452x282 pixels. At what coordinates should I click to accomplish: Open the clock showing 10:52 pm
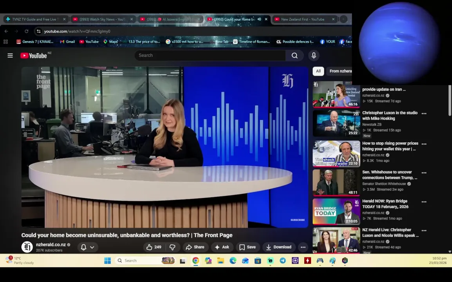438,260
